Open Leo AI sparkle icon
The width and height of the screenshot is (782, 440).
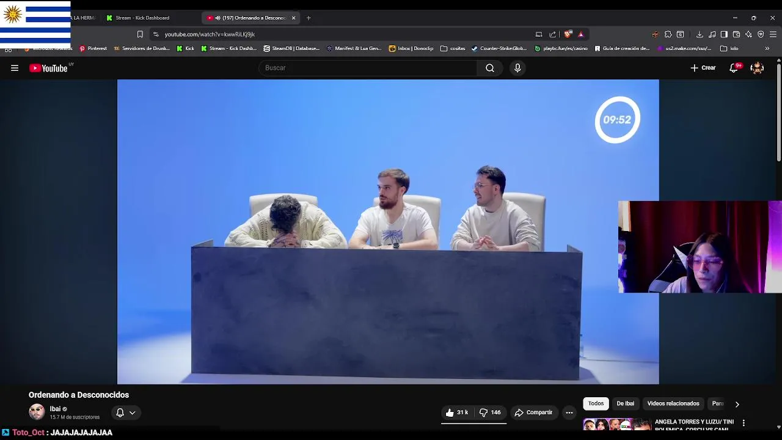[x=748, y=34]
